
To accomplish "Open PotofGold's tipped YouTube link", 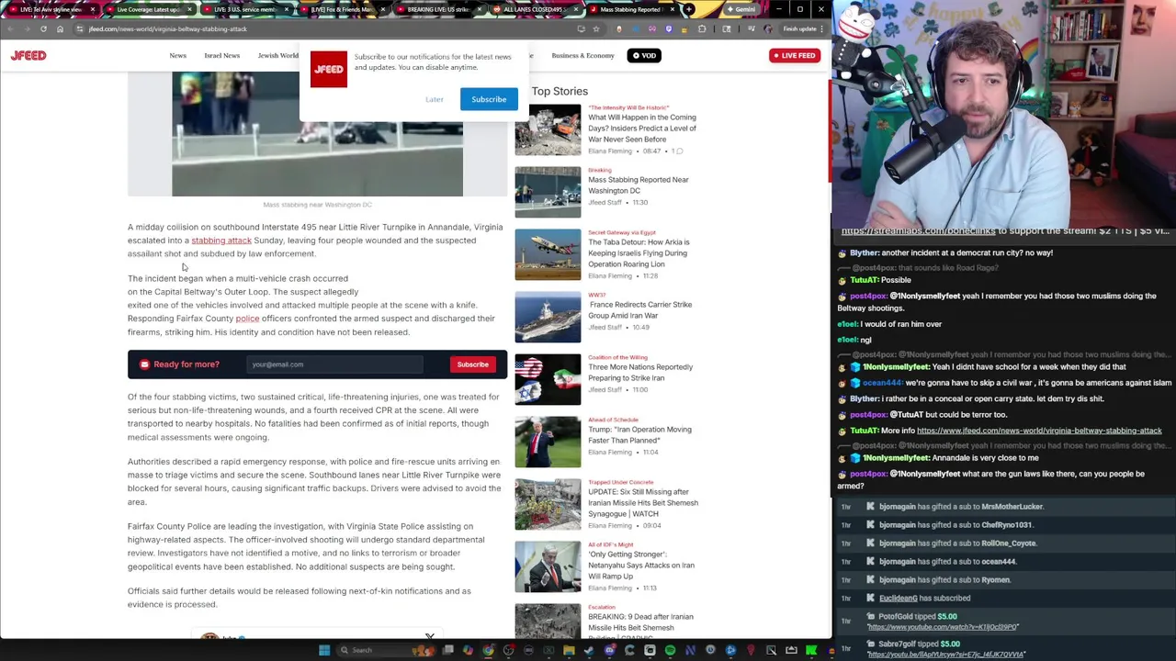I will (x=943, y=627).
